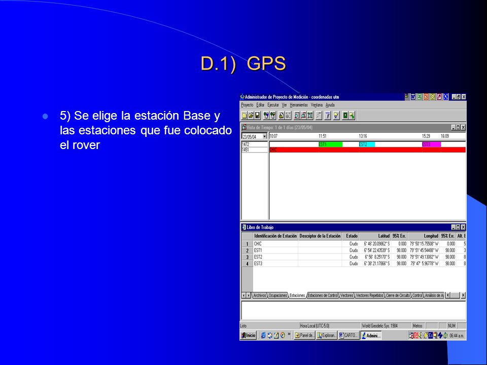Click receiver 1472 in Vista de Tiempo
487x365 pixels.
pos(254,144)
